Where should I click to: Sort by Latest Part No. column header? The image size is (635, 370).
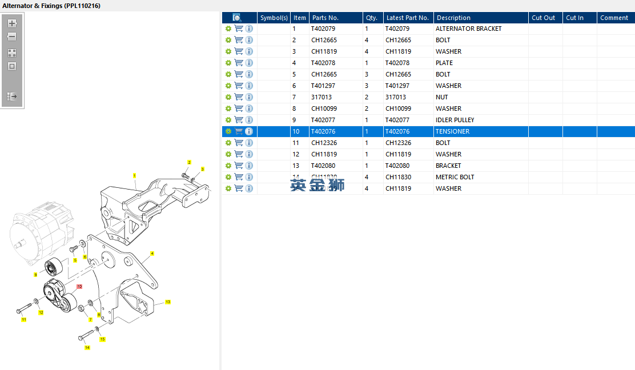tap(408, 18)
